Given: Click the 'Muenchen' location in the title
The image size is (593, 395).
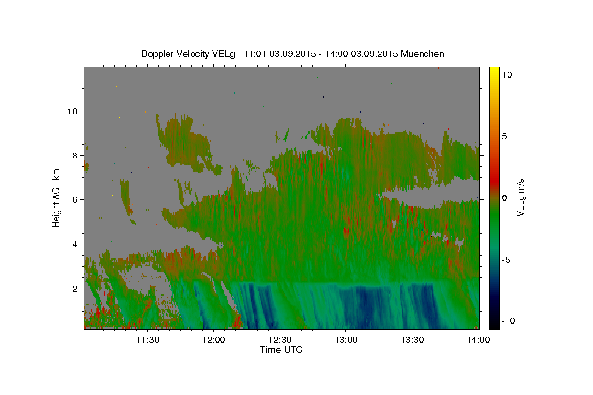Looking at the screenshot, I should point(423,54).
